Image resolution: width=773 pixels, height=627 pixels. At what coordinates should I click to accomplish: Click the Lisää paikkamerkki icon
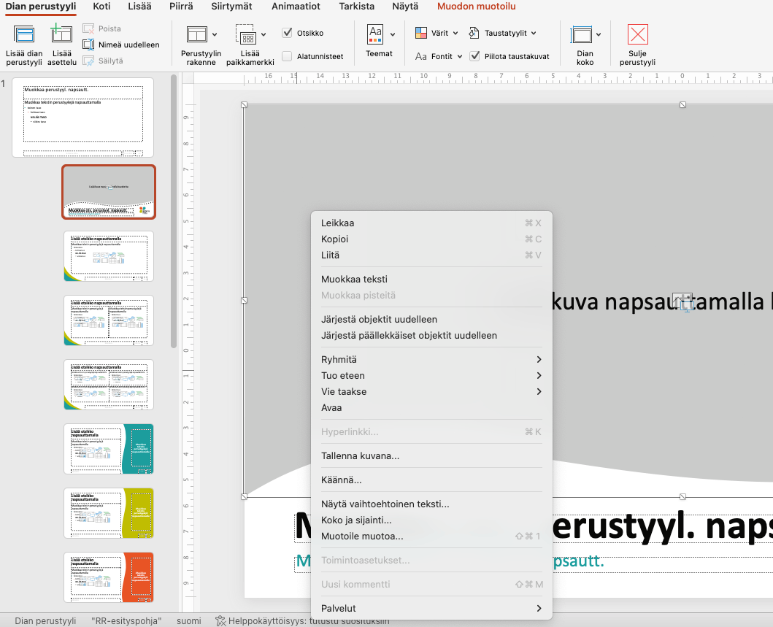point(246,34)
